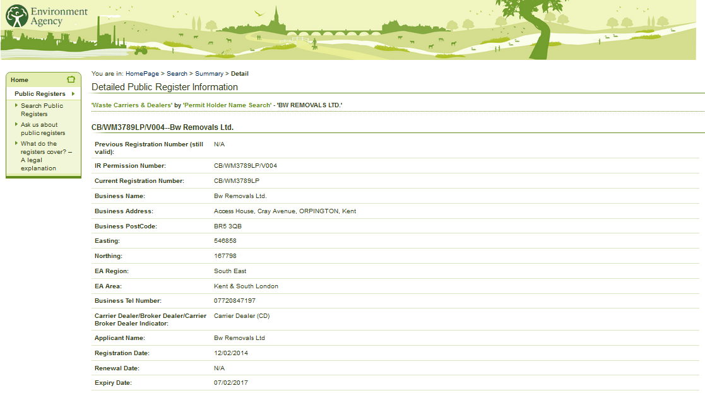The image size is (705, 393).
Task: Click Carrier Dealer (CD) value
Action: (242, 316)
